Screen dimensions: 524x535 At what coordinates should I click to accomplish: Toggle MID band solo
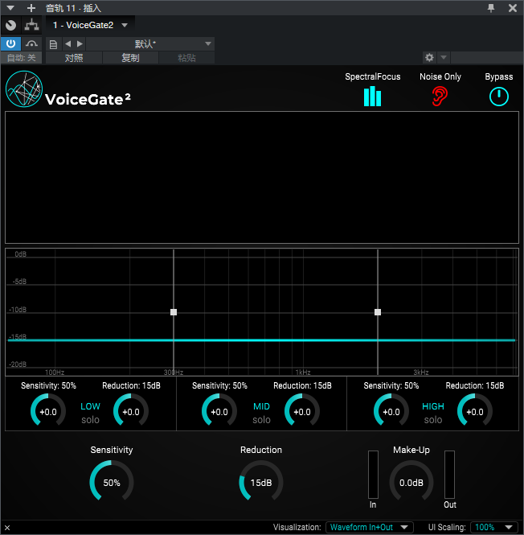point(261,420)
